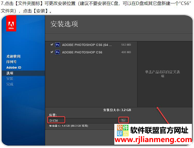
Task: Select the highlighted 选项 step
Action: coord(10,73)
